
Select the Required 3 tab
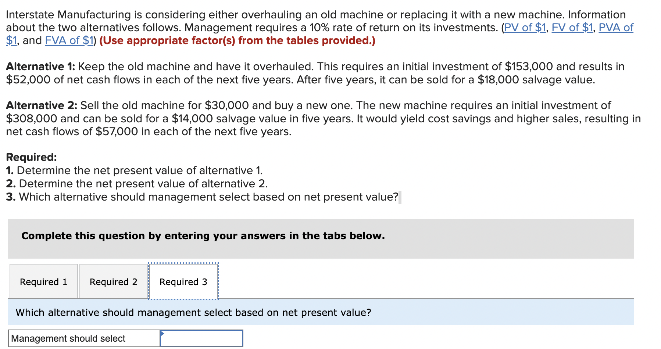pos(183,281)
